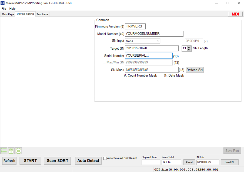This screenshot has height=172, width=244.
Task: Click the Target SN input field
Action: [x=152, y=48]
